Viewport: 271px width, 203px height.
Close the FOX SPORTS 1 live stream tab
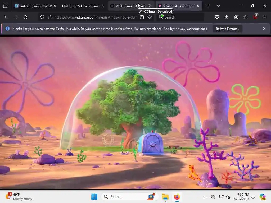coord(103,6)
